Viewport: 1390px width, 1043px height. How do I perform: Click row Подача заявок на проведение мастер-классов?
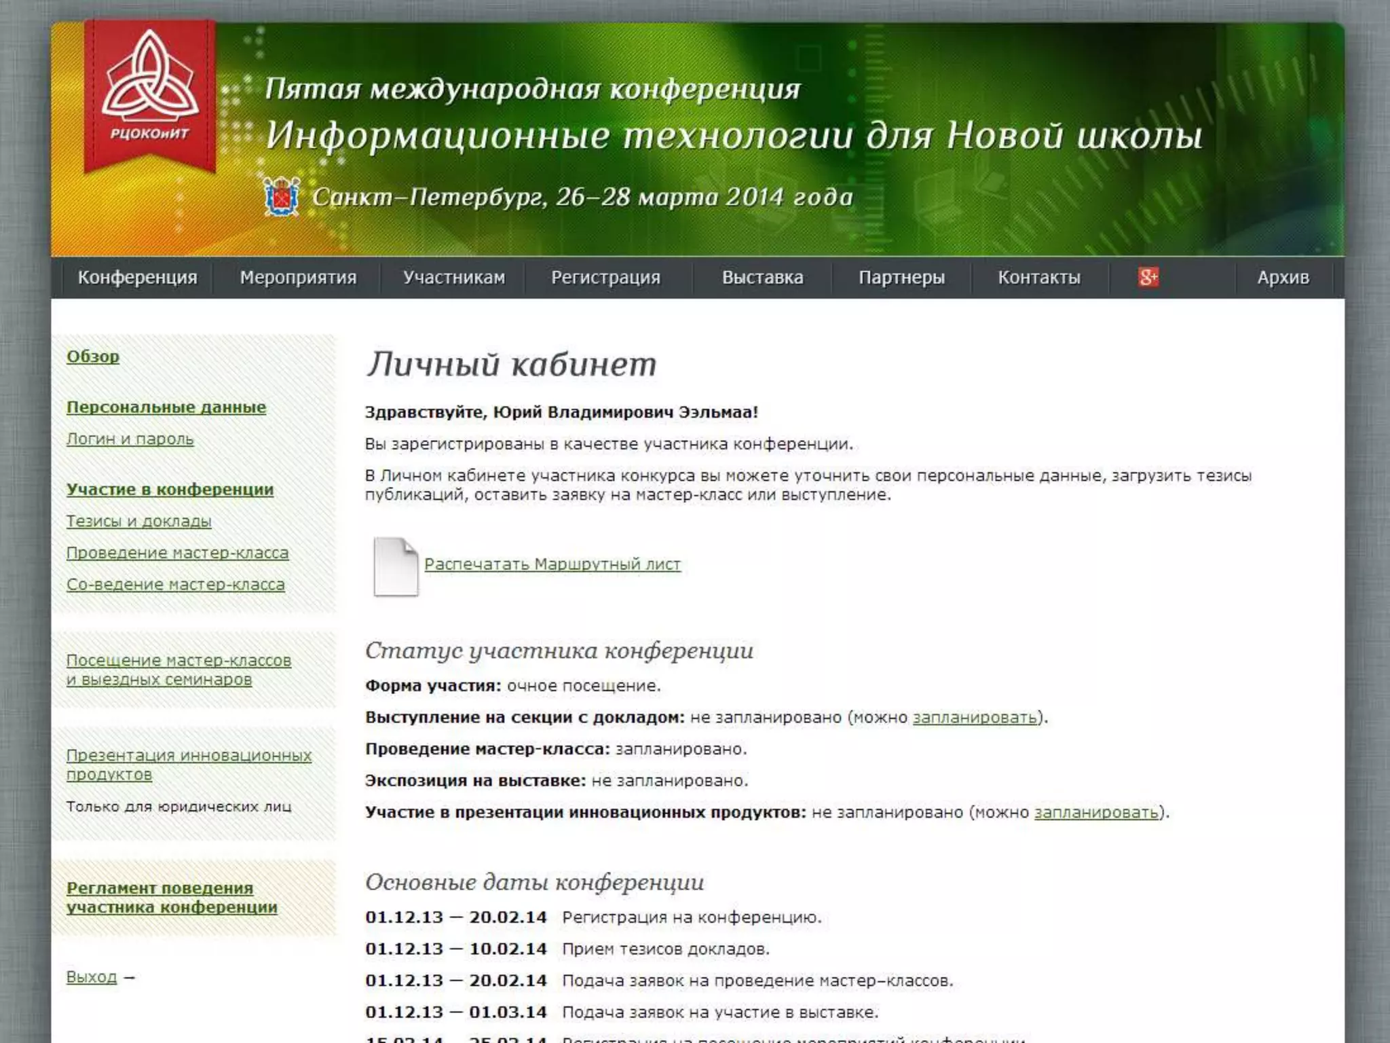click(x=659, y=981)
